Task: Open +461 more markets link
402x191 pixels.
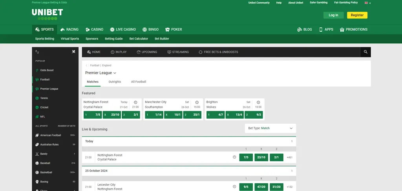Action: pos(289,157)
